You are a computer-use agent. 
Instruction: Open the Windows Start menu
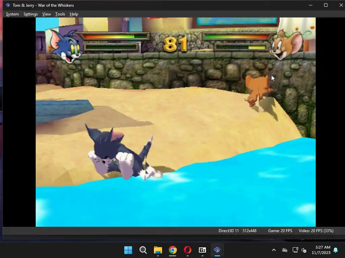click(x=128, y=250)
